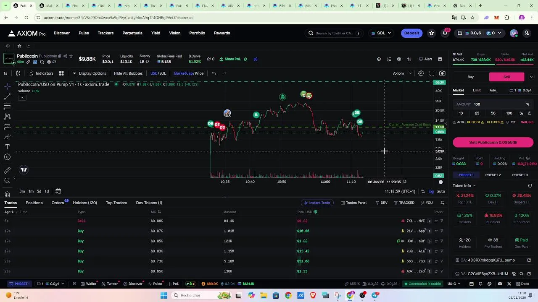Open the Brave browser in Windows taskbar
This screenshot has height=302, width=538.
tap(313, 295)
